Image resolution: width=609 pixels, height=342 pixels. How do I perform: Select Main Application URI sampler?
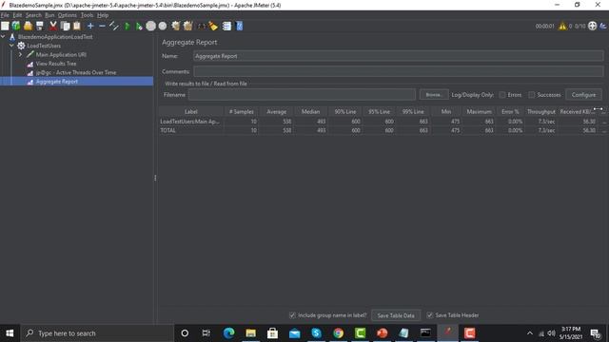point(61,55)
